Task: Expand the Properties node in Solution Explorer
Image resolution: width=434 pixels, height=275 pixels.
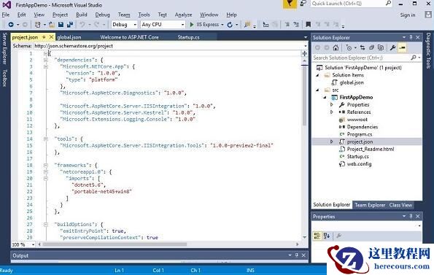Action: (332, 104)
